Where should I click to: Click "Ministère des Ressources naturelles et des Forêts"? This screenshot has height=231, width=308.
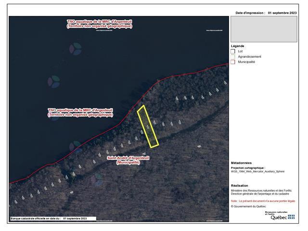pos(261,191)
